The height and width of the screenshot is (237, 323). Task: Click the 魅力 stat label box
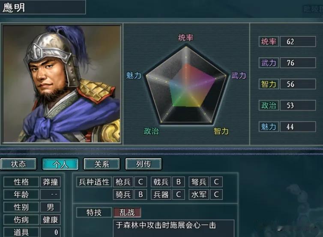[269, 127]
